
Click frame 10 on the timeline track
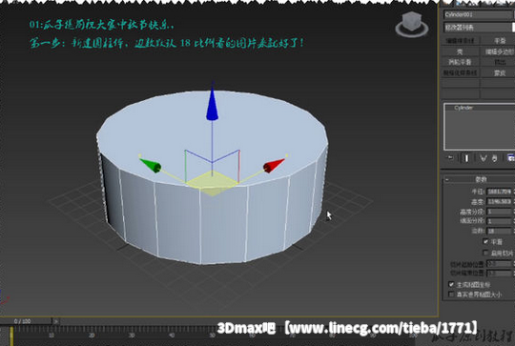pos(51,335)
